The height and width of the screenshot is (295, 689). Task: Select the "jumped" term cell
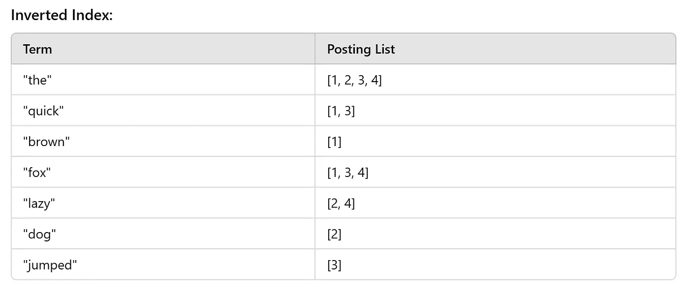(50, 265)
